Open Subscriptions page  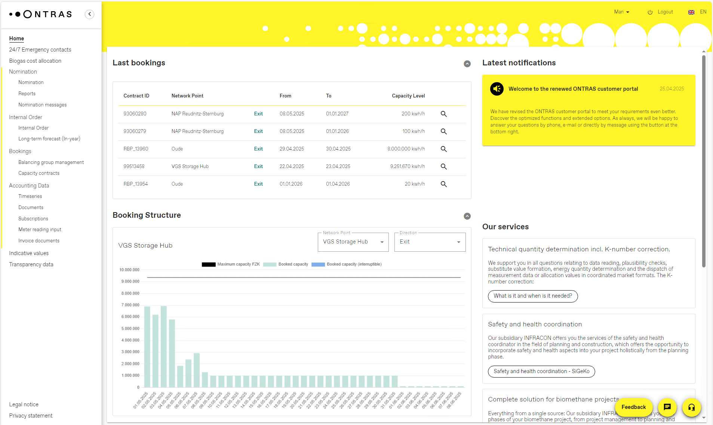coord(33,219)
